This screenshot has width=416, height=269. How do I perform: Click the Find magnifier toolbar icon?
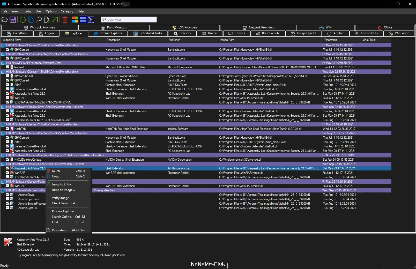(x=39, y=20)
